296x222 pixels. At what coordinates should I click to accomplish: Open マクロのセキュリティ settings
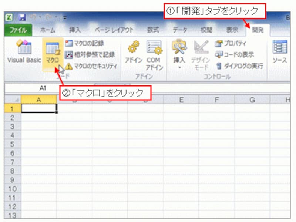(x=91, y=66)
